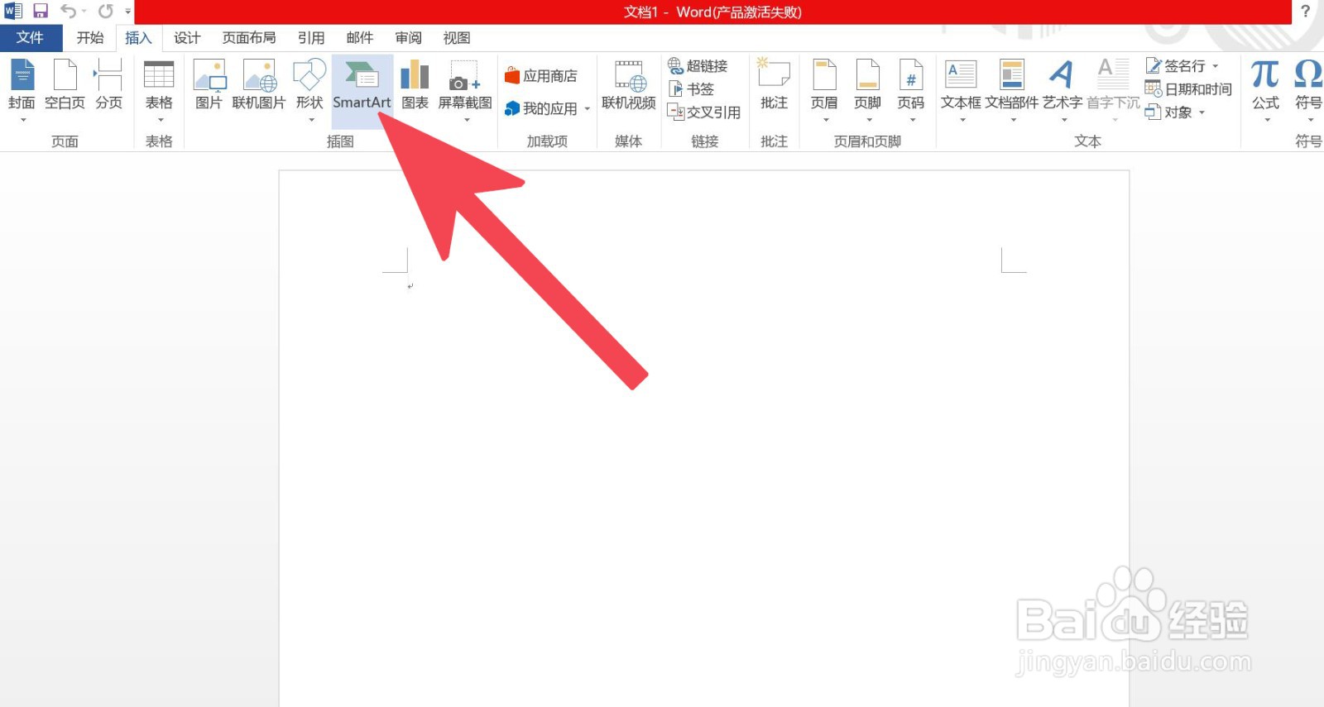Switch to the Review (审阅) tab
Image resolution: width=1324 pixels, height=707 pixels.
tap(408, 38)
